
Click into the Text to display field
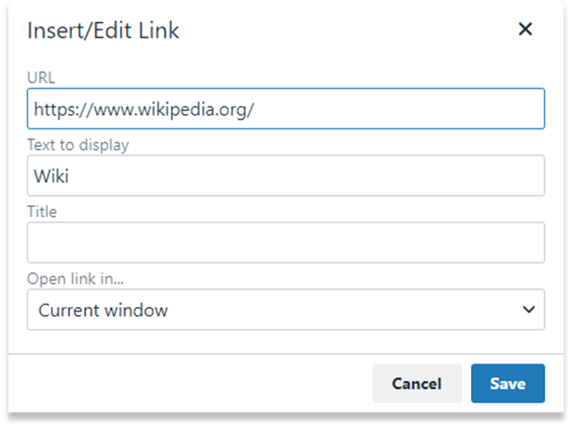286,176
